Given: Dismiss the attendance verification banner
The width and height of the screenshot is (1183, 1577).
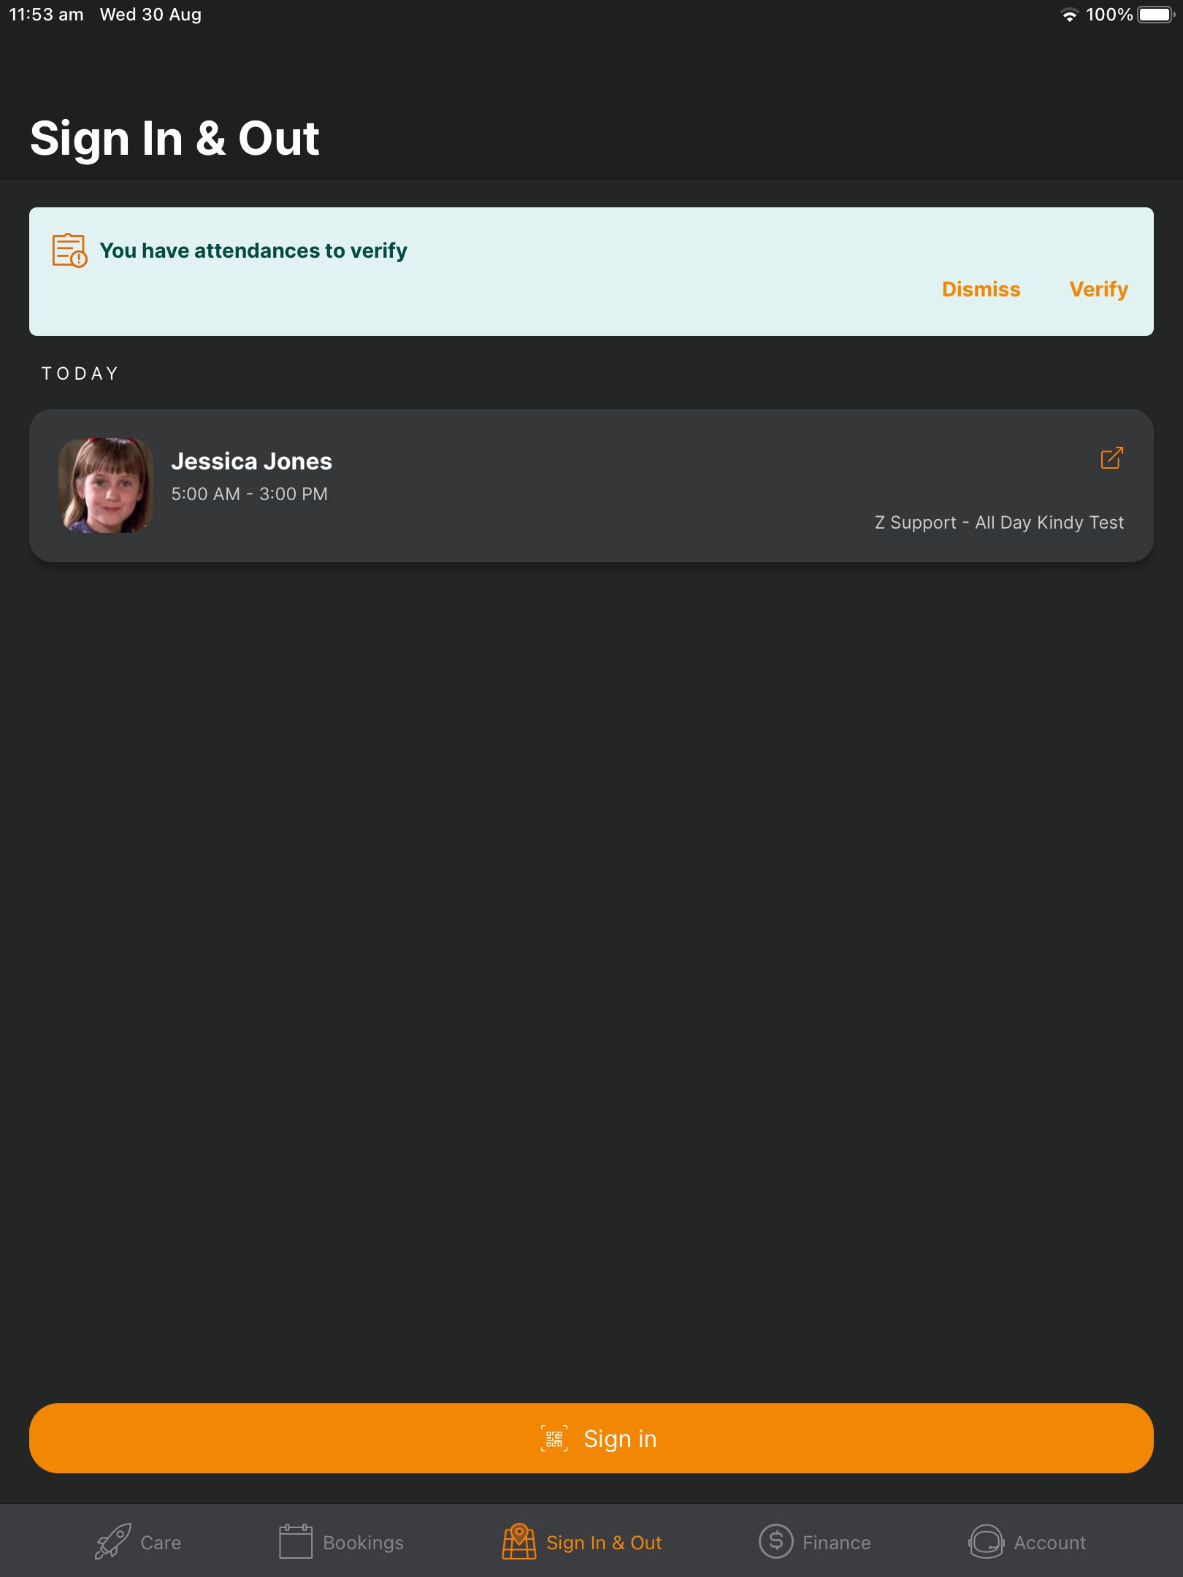Looking at the screenshot, I should point(981,289).
